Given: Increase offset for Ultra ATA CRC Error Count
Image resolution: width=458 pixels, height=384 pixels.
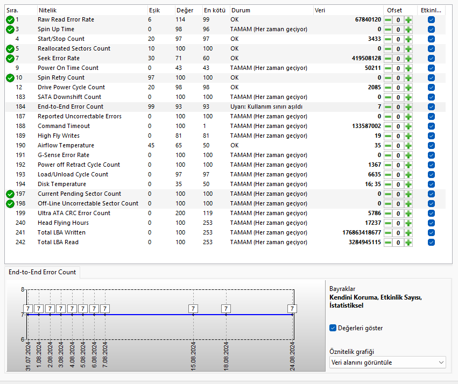Looking at the screenshot, I should click(x=408, y=214).
